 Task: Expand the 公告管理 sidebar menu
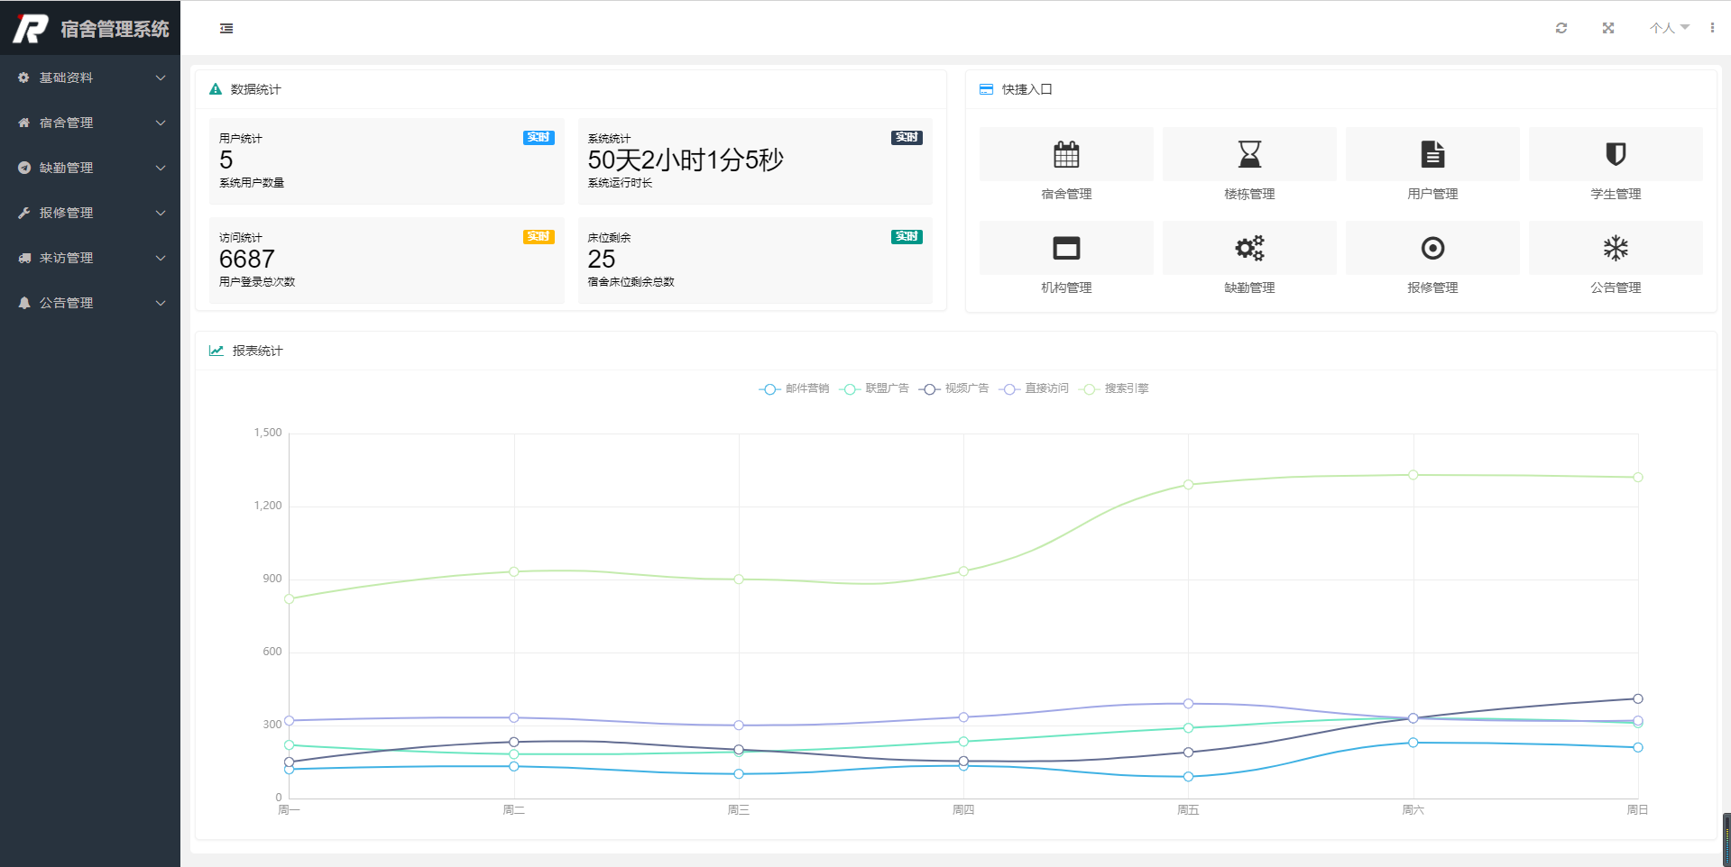(90, 303)
